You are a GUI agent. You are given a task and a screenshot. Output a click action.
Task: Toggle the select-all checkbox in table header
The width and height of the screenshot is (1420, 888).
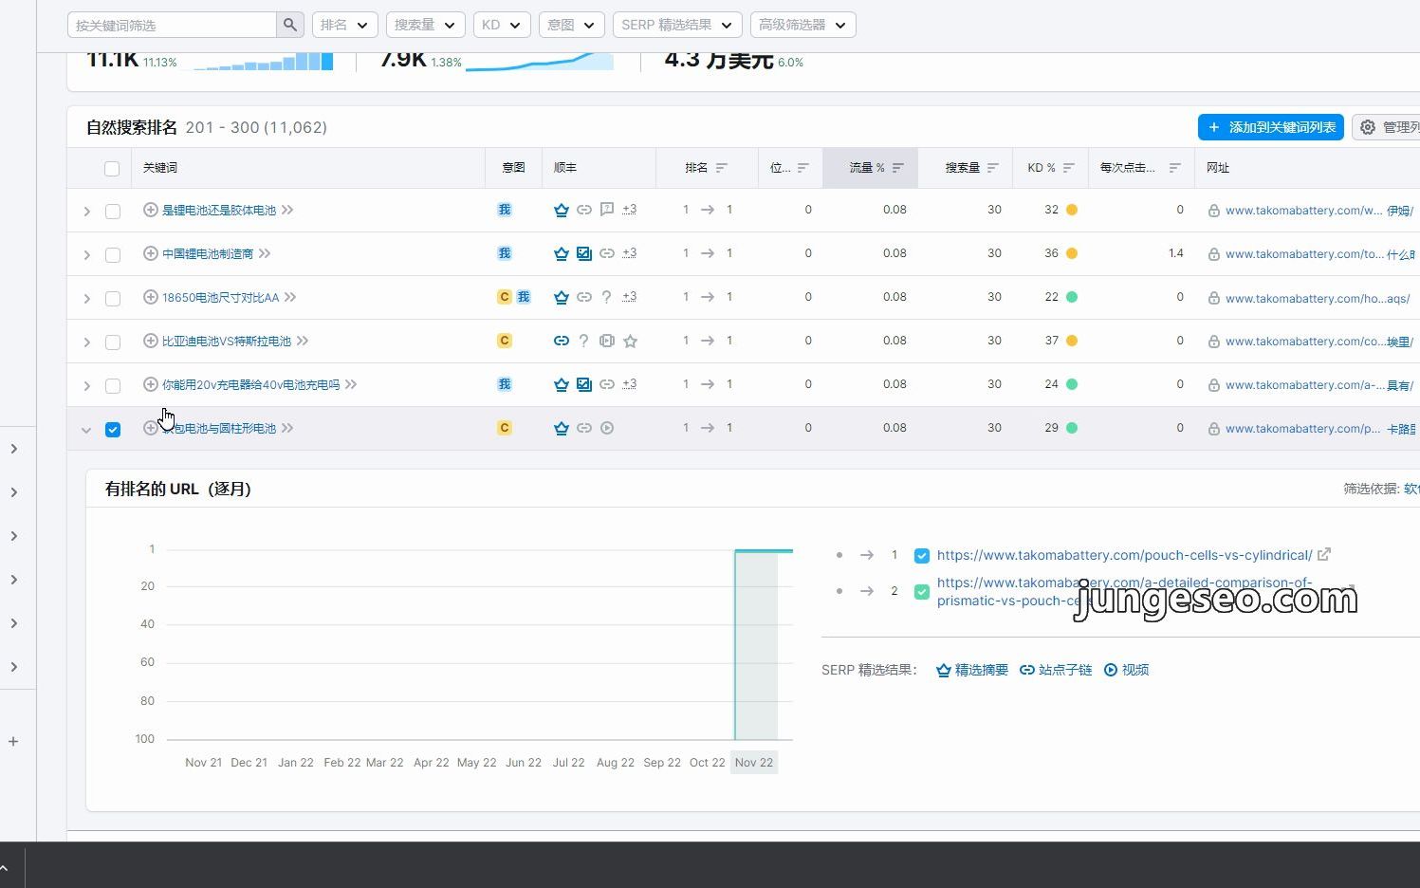pyautogui.click(x=112, y=168)
